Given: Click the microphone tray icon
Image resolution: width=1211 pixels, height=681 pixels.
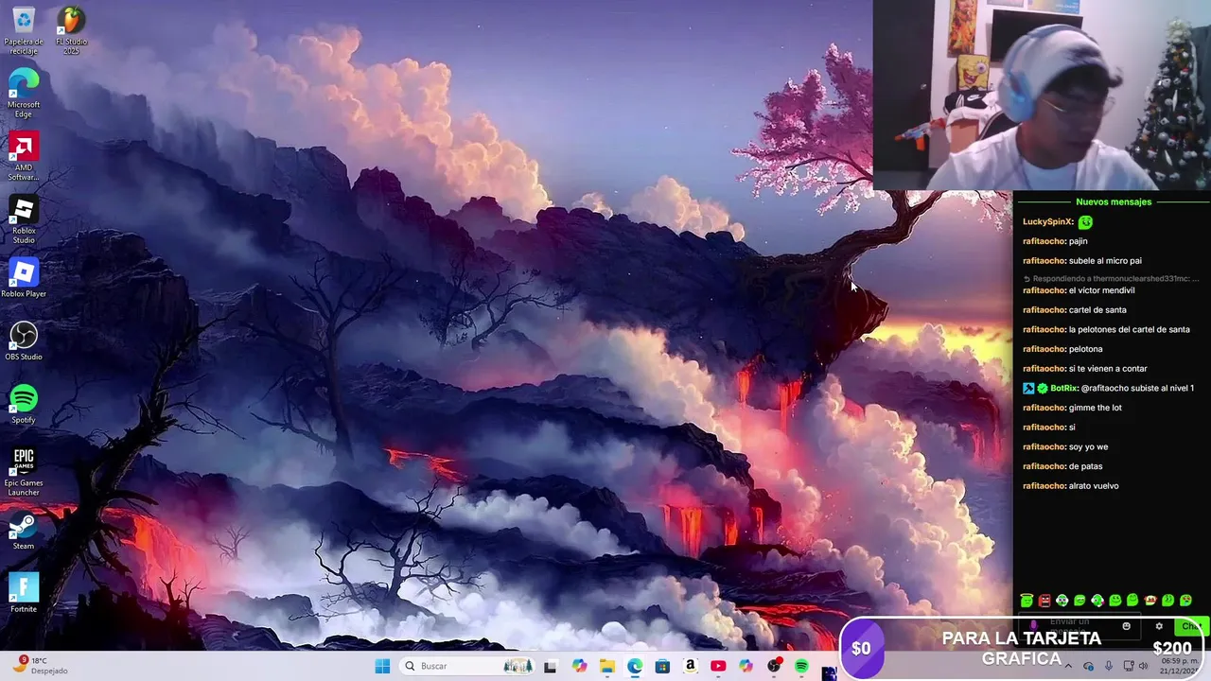Looking at the screenshot, I should (1108, 666).
